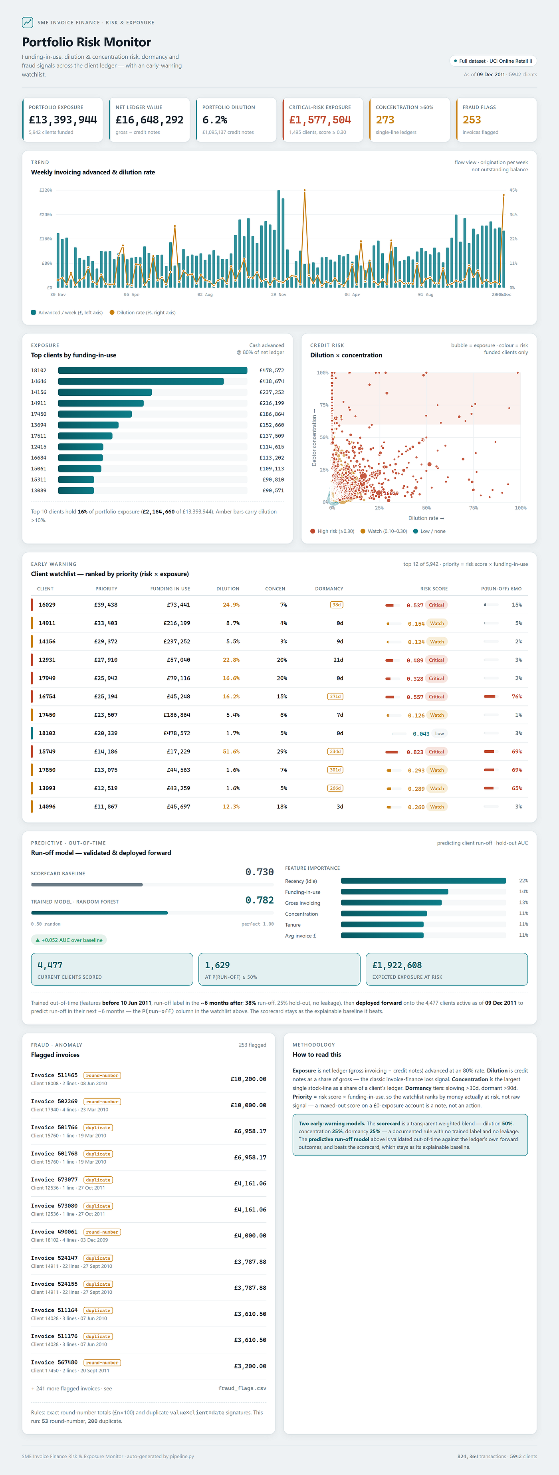
Task: Click the round-number tag on Invoice 511465
Action: (102, 1075)
